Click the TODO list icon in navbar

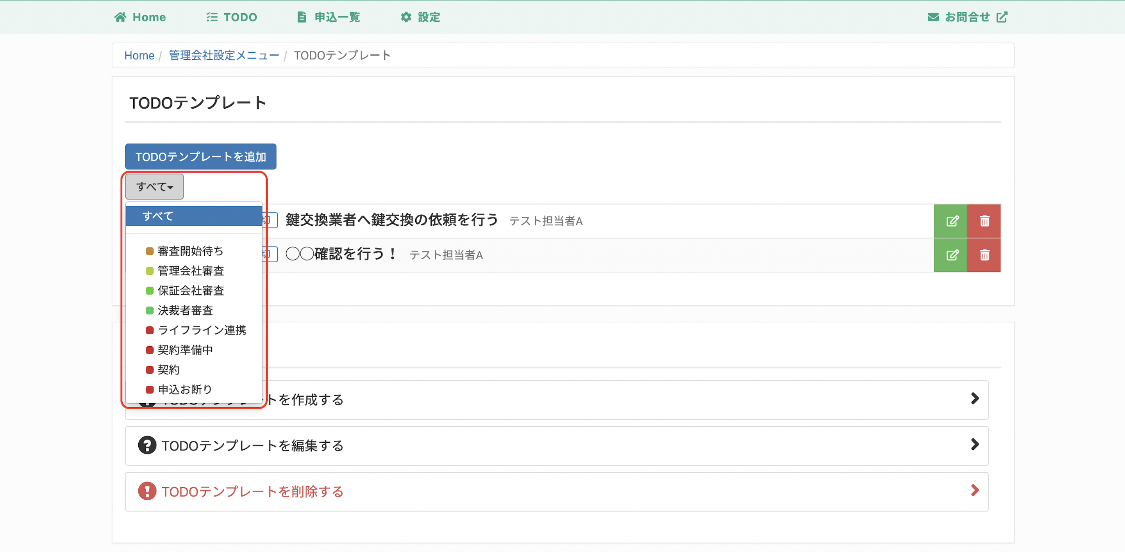(212, 17)
